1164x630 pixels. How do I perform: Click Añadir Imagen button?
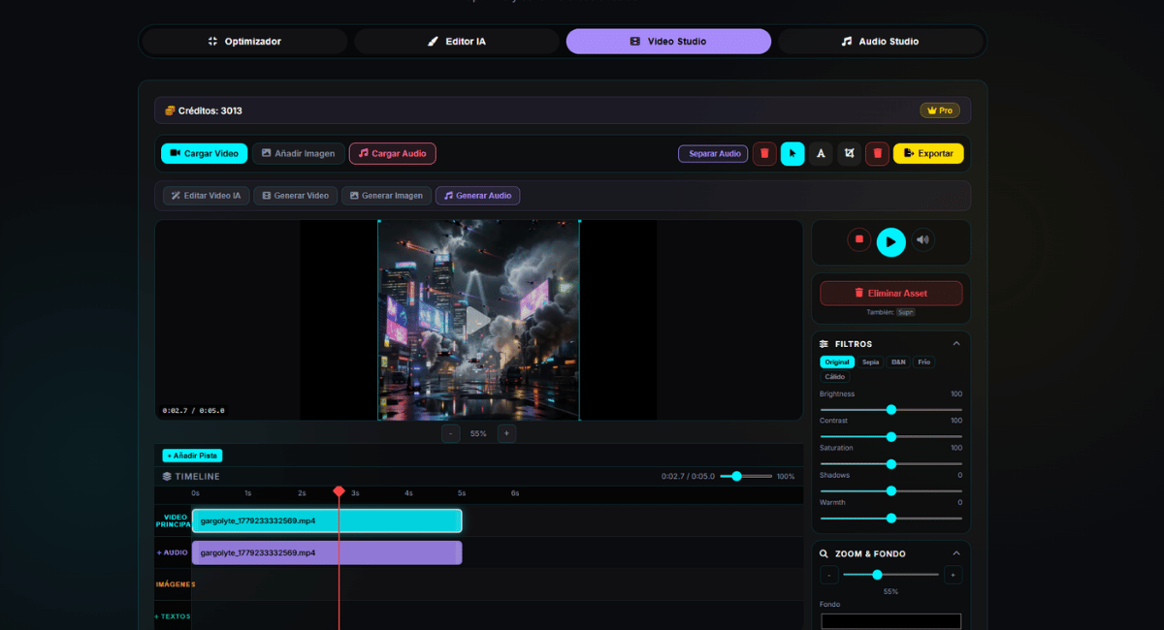coord(298,153)
